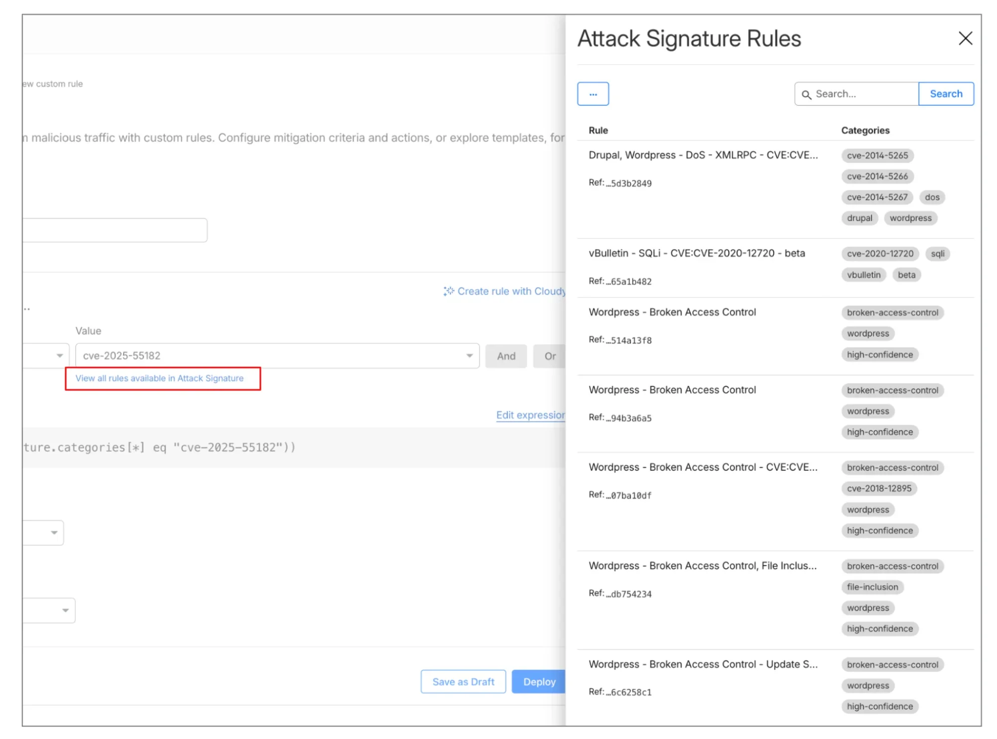Click the Search button

945,93
